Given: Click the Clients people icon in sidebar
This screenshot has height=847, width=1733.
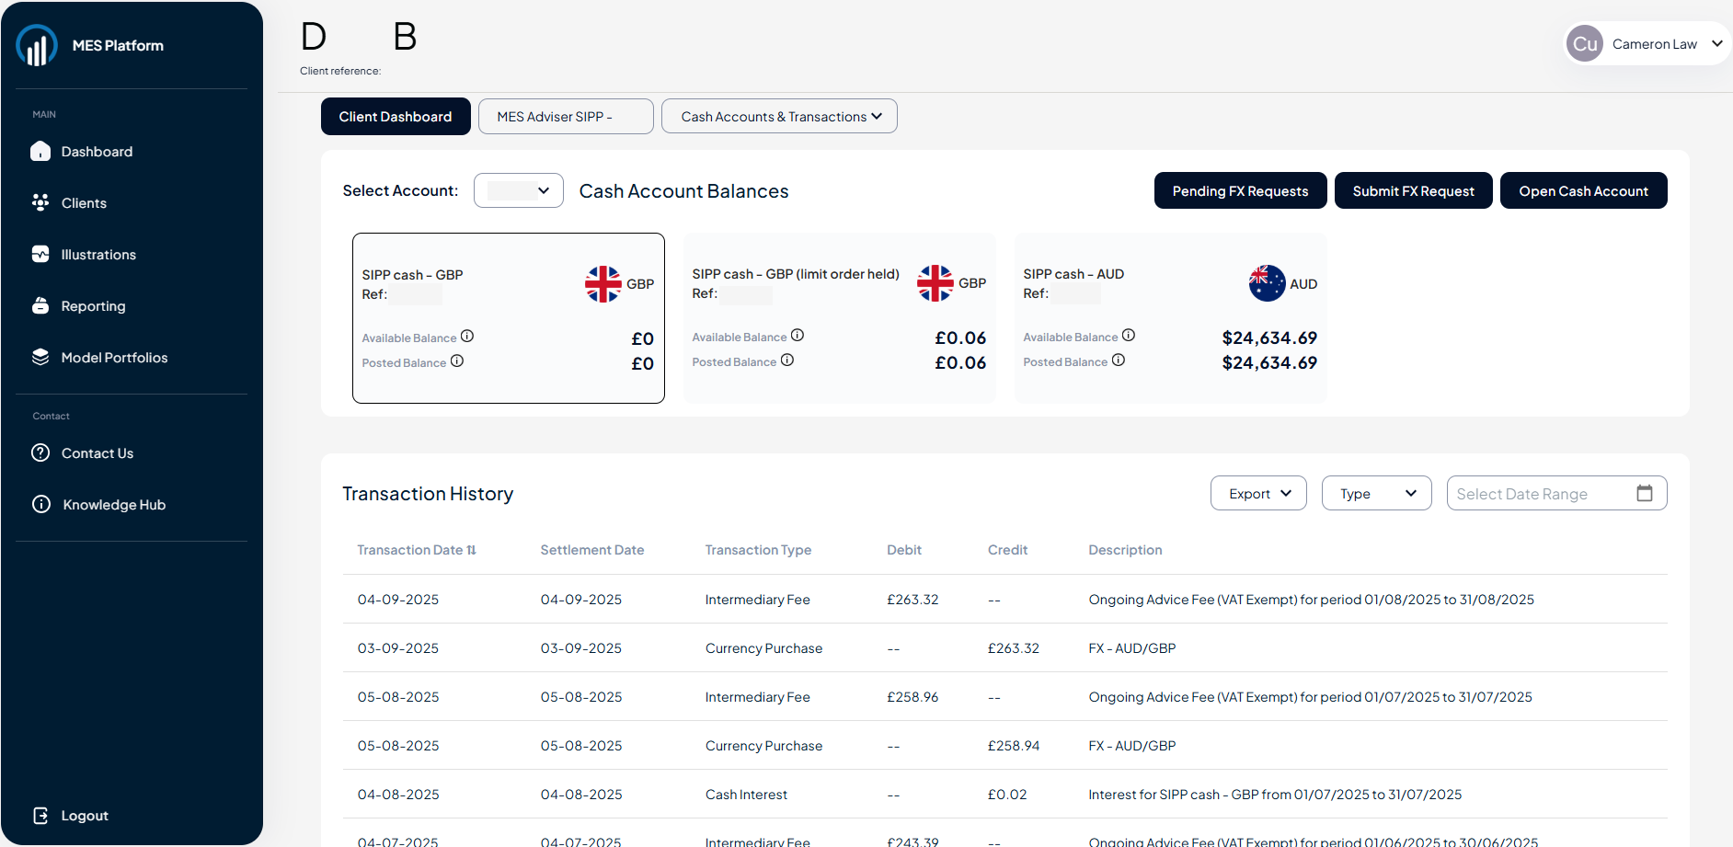Looking at the screenshot, I should tap(40, 203).
